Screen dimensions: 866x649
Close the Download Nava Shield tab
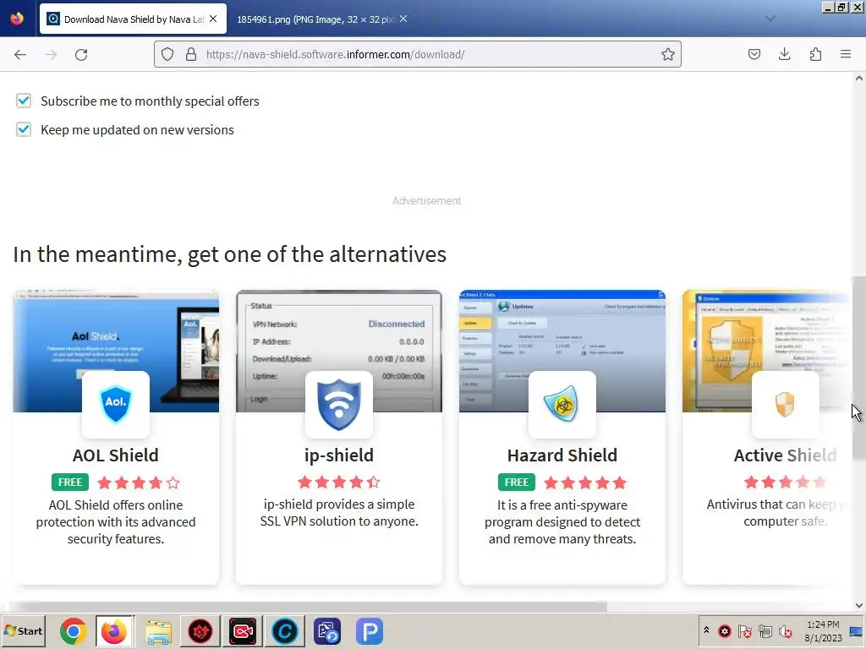[x=213, y=19]
